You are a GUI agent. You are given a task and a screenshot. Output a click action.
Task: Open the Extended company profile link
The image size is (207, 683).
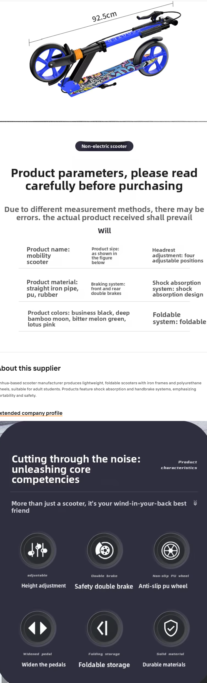click(x=31, y=413)
